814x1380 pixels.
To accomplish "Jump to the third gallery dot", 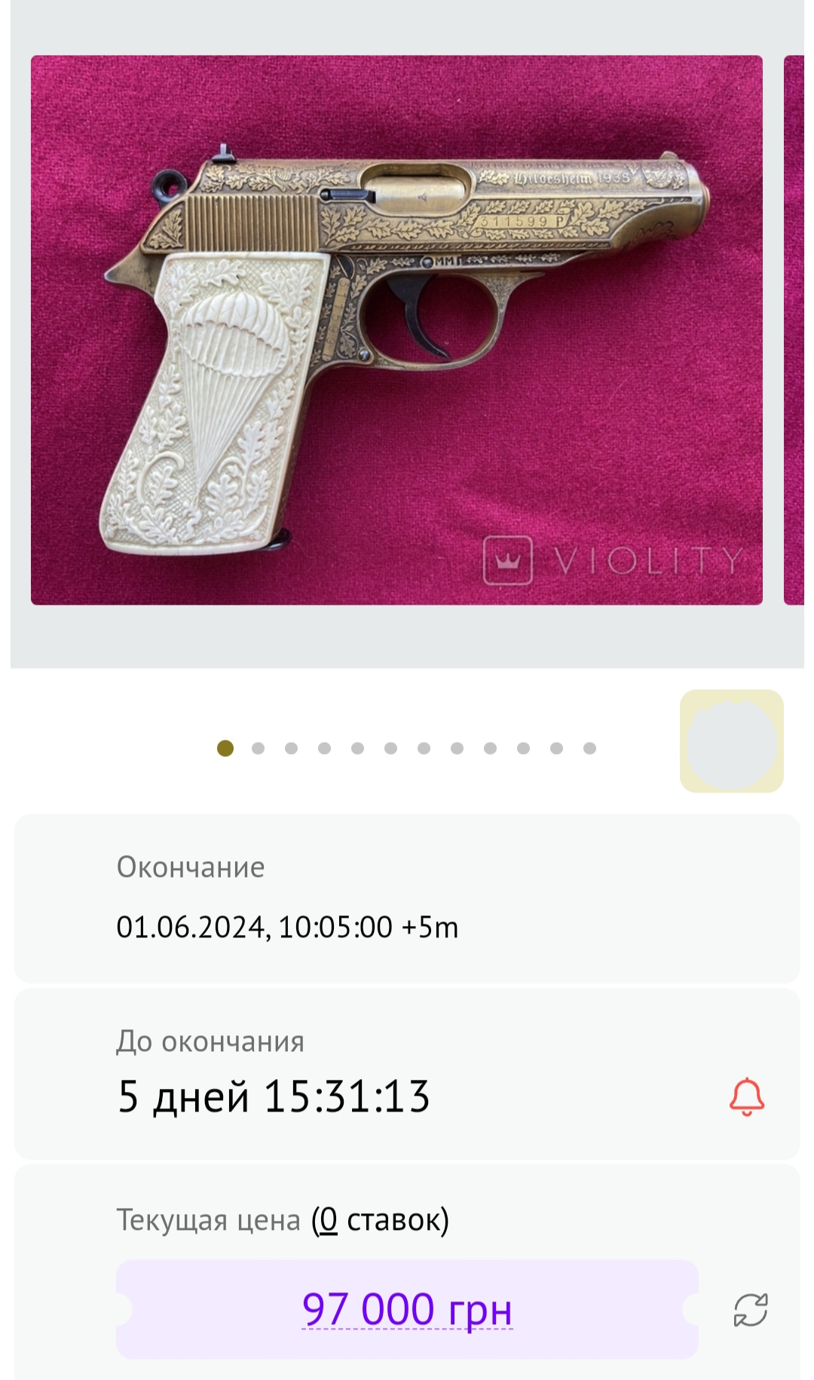I will point(292,748).
